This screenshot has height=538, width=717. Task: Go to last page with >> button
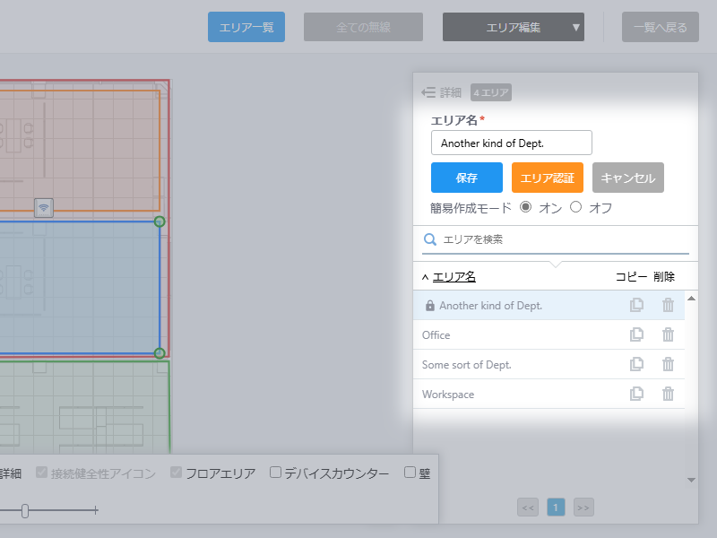[583, 508]
